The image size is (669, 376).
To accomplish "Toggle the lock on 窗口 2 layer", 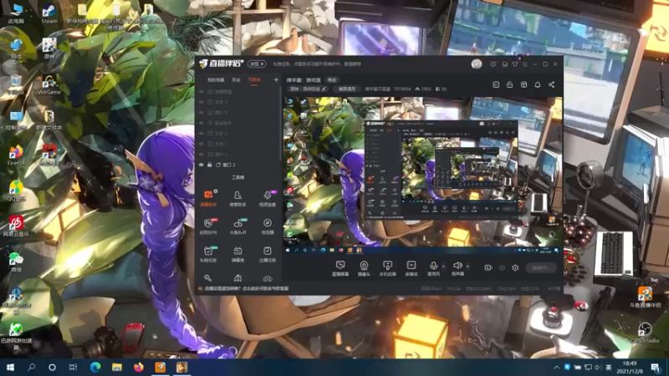I will pos(210,165).
